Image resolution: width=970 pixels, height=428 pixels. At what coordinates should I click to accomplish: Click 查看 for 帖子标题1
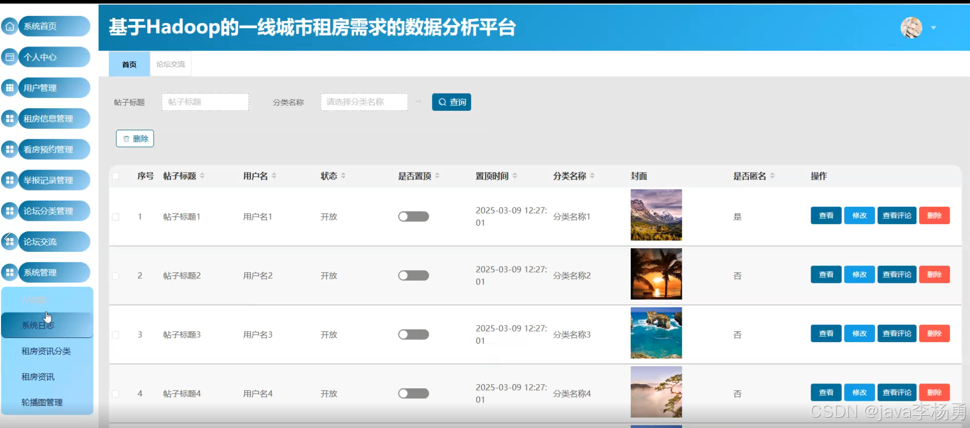point(826,216)
